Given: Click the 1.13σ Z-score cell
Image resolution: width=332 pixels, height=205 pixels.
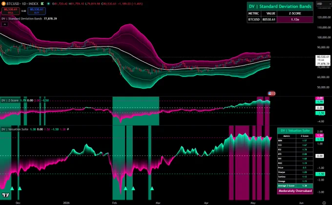Looking at the screenshot, I should (295, 19).
